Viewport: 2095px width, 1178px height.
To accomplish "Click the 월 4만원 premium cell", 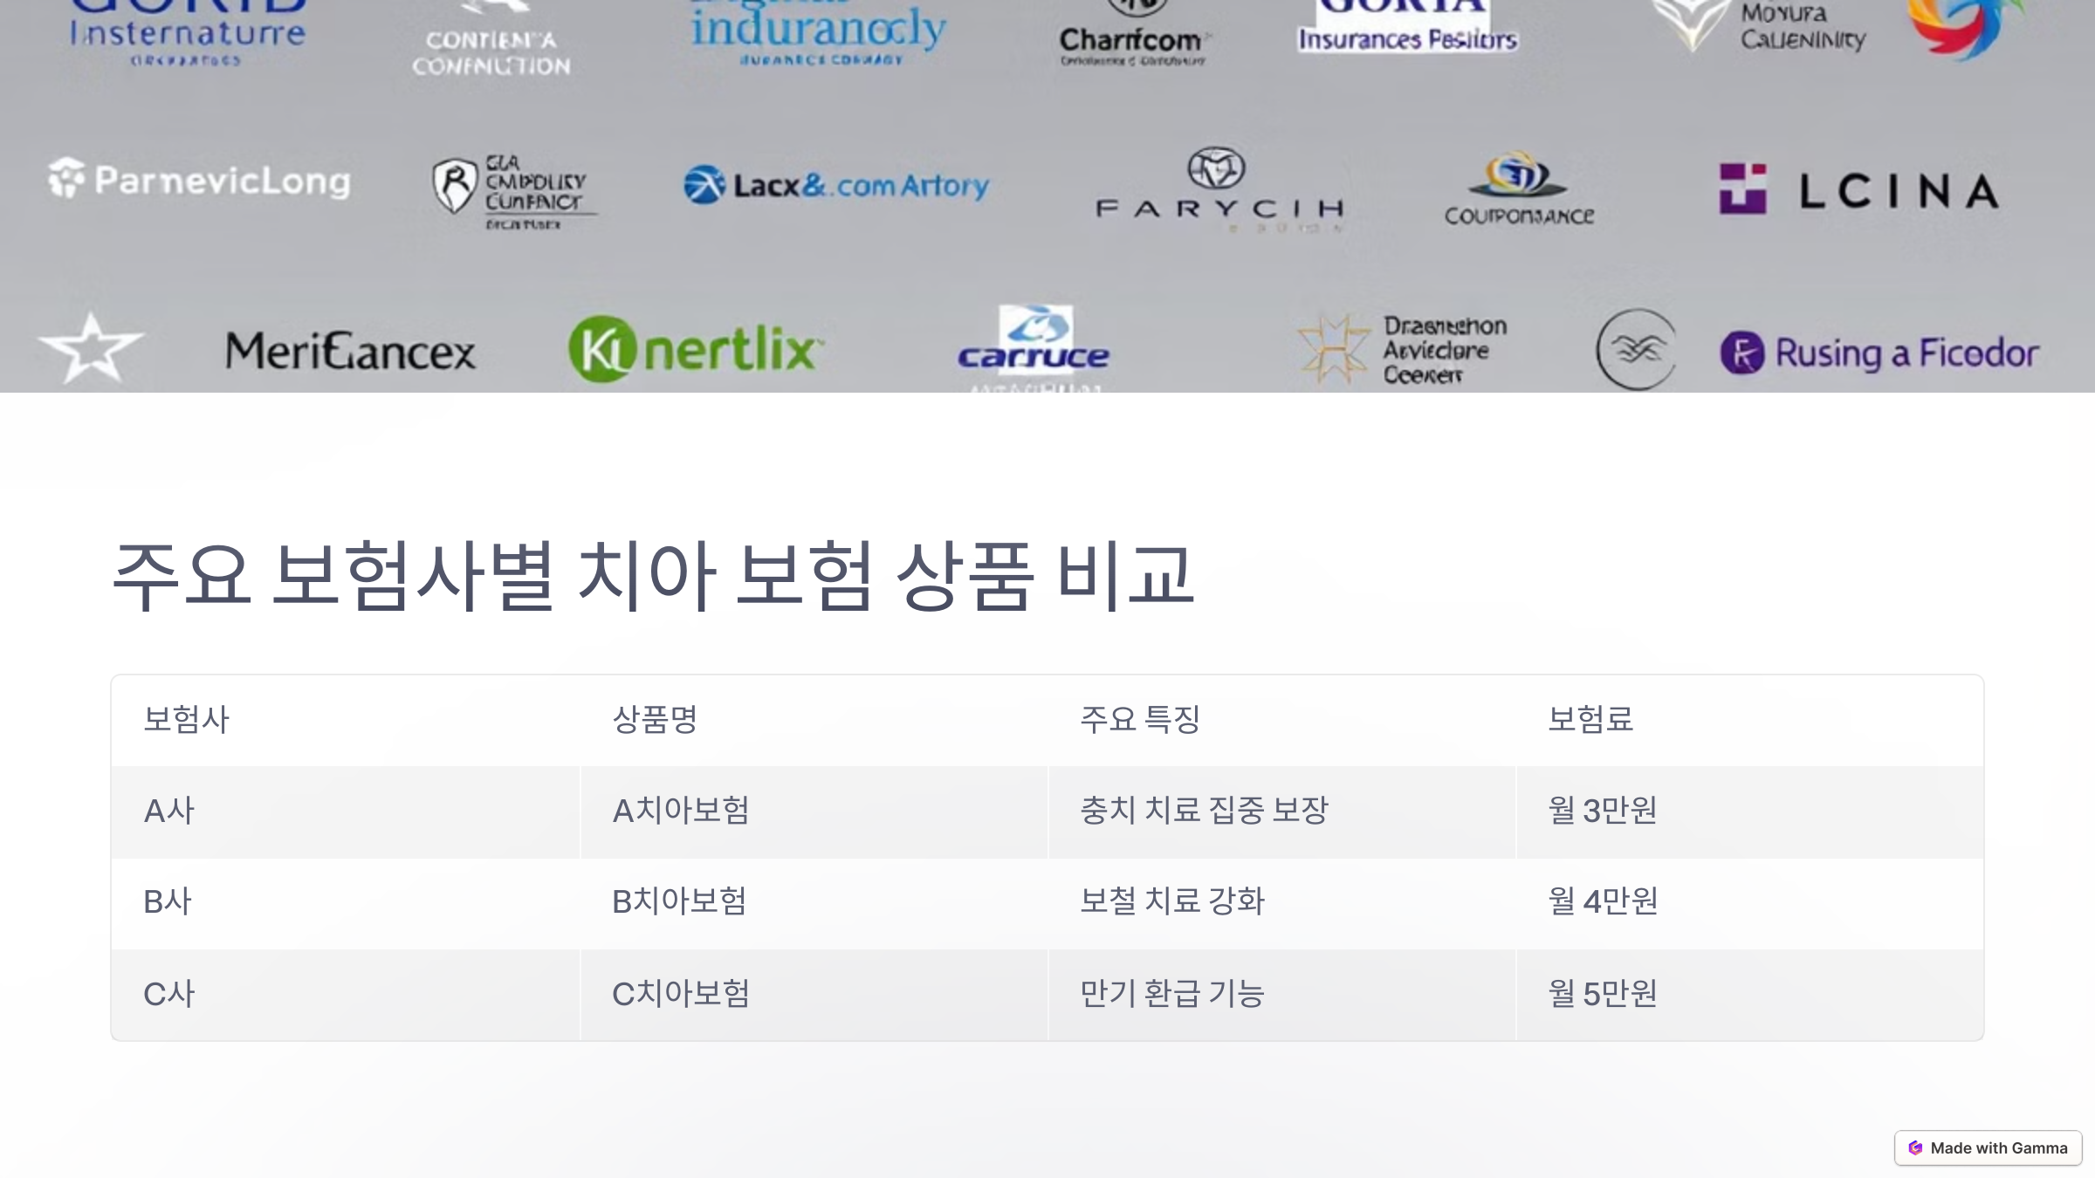I will pyautogui.click(x=1603, y=901).
